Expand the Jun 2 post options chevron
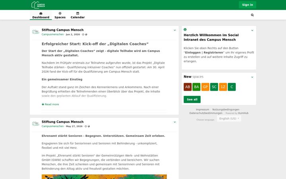286x179 pixels. [175, 30]
